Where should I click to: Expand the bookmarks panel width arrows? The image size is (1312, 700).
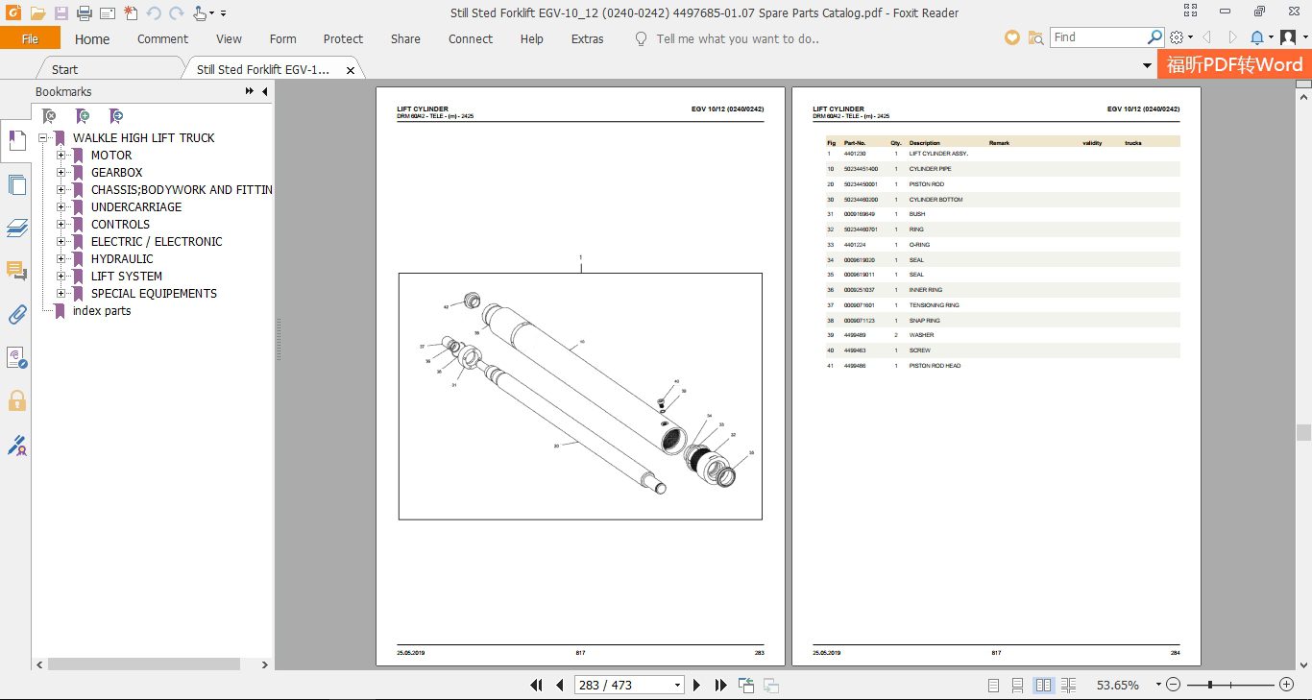[249, 91]
